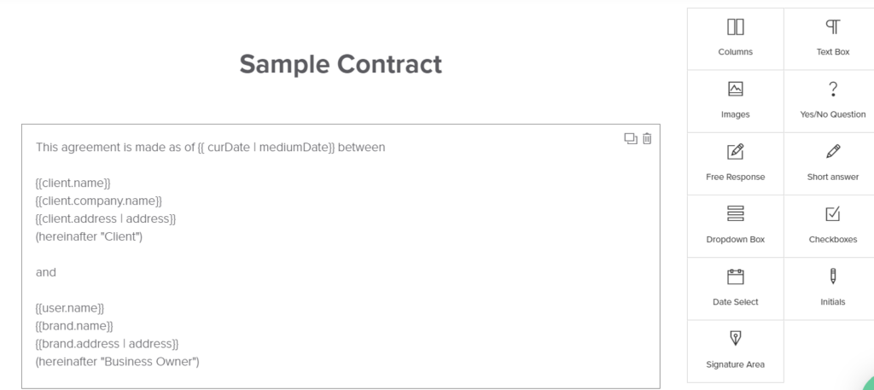The width and height of the screenshot is (874, 390).
Task: Insert a Yes/No Question element
Action: click(x=832, y=101)
